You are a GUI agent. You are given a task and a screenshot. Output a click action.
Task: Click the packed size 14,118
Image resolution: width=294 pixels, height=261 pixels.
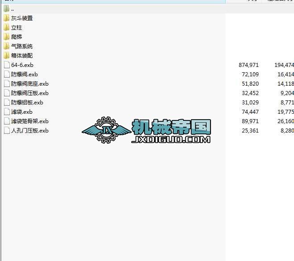point(286,84)
